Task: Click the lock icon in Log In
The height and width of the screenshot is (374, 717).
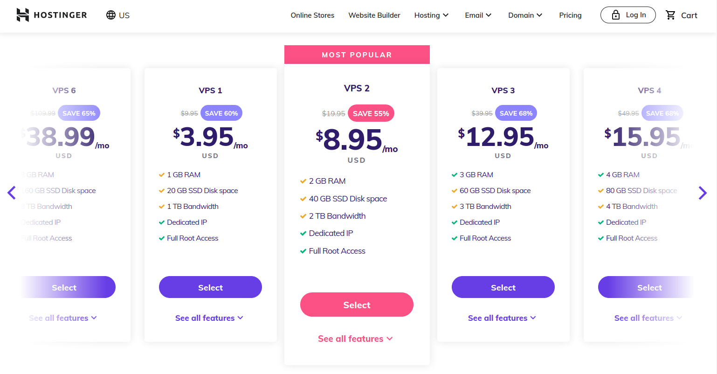Action: (616, 15)
